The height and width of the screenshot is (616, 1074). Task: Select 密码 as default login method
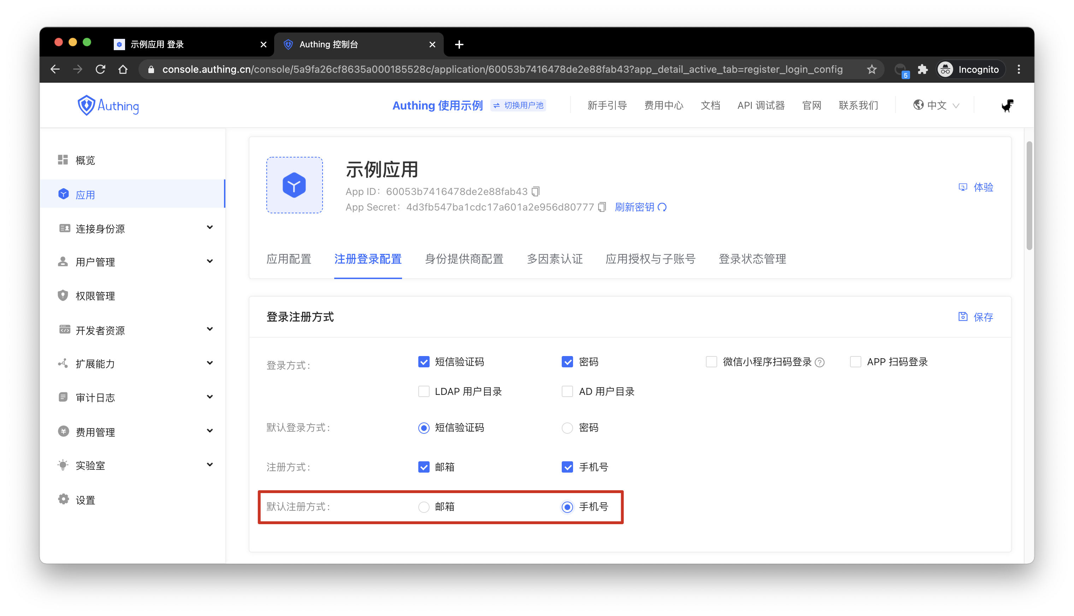point(567,428)
